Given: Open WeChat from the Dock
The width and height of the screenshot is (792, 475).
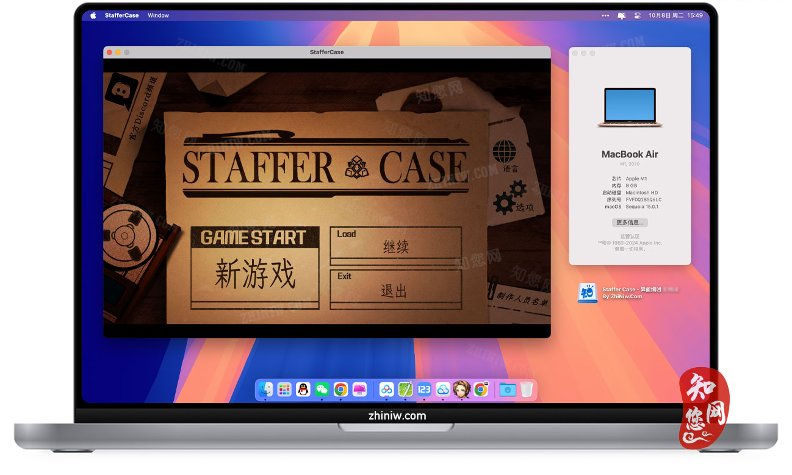Looking at the screenshot, I should 322,389.
